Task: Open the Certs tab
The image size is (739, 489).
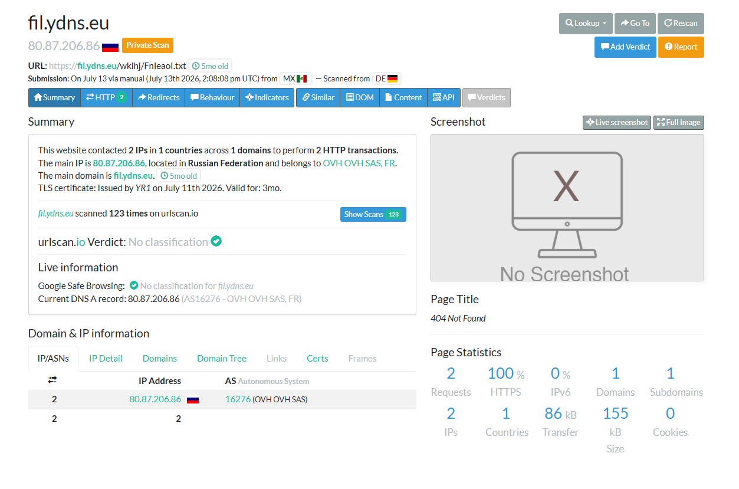Action: click(x=317, y=359)
